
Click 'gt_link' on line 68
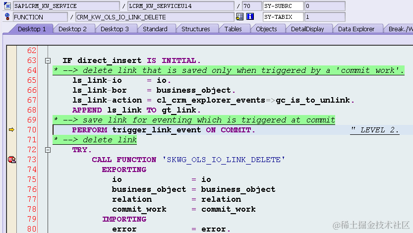pyautogui.click(x=179, y=110)
